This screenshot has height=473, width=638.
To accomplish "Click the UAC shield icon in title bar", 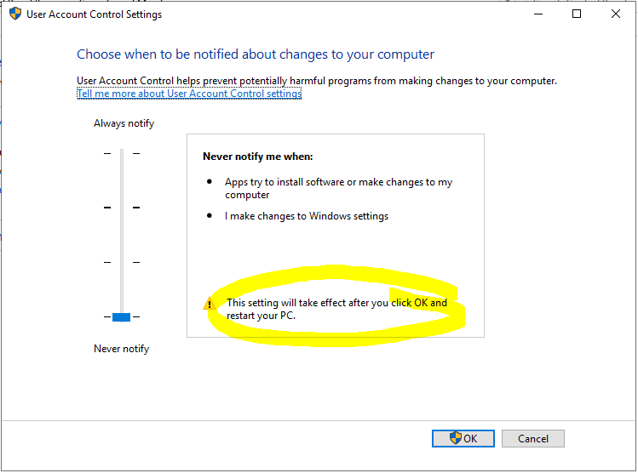I will pyautogui.click(x=15, y=14).
